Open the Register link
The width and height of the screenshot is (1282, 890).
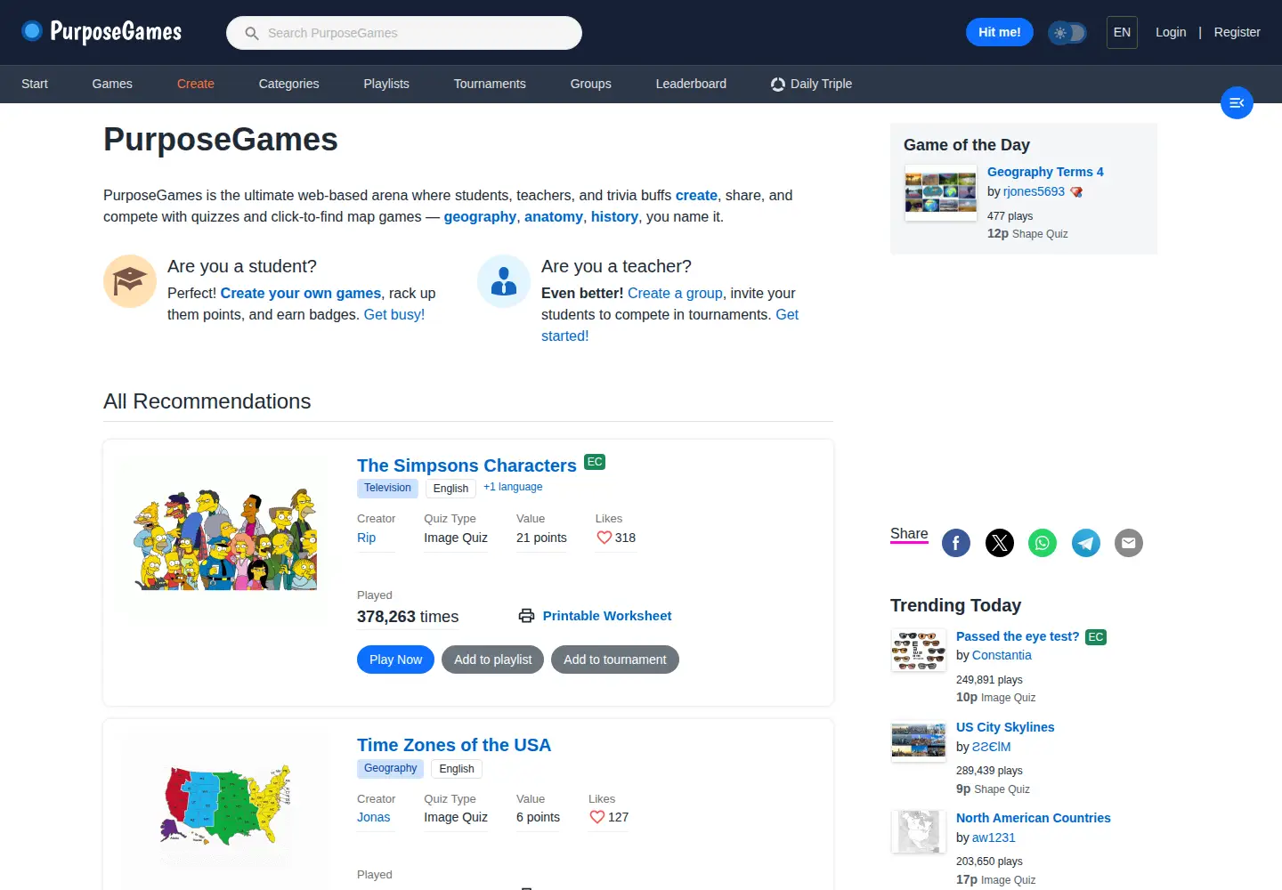pyautogui.click(x=1237, y=32)
